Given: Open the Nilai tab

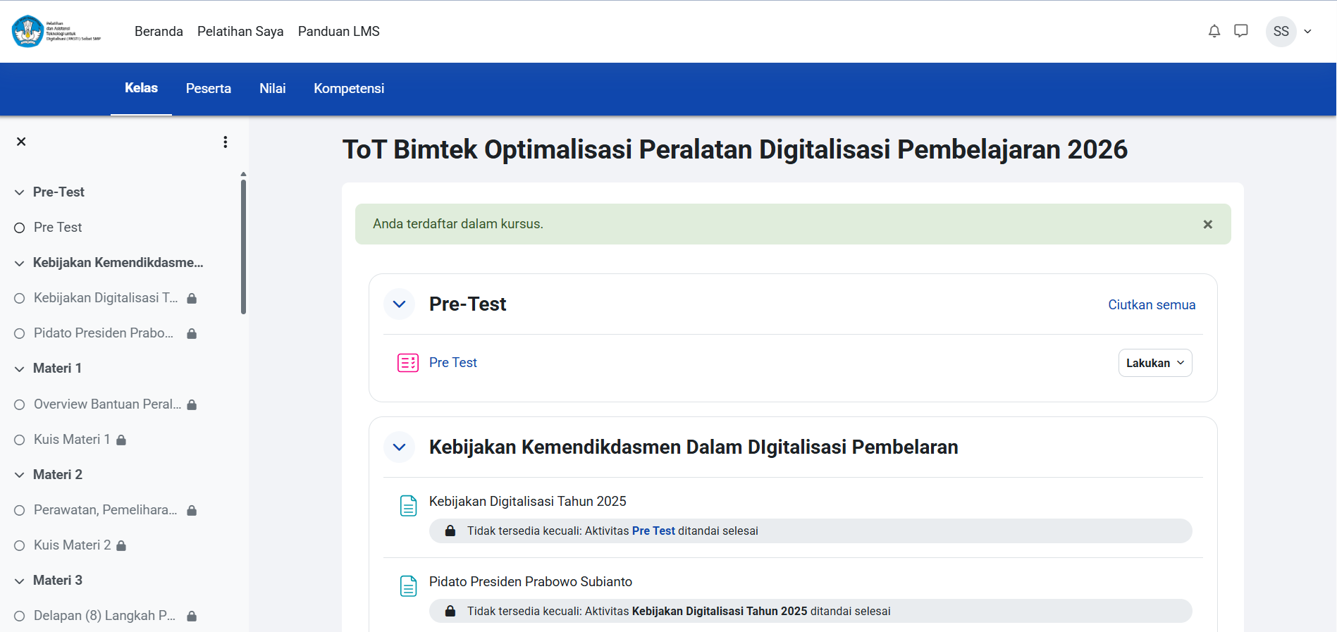Looking at the screenshot, I should click(x=273, y=88).
